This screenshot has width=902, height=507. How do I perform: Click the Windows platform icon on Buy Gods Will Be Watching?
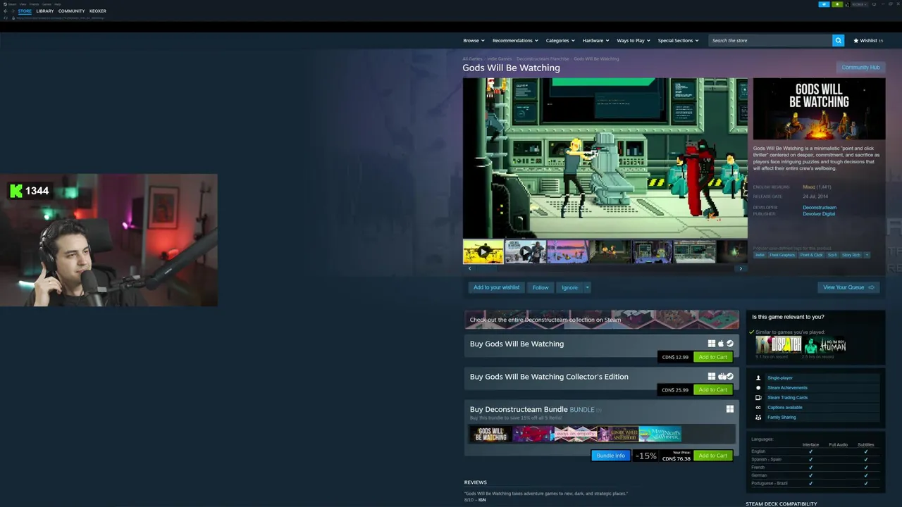(712, 344)
